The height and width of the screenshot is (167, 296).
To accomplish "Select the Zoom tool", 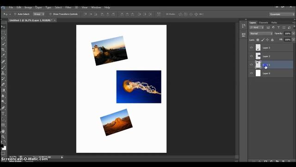I will (x=3, y=137).
